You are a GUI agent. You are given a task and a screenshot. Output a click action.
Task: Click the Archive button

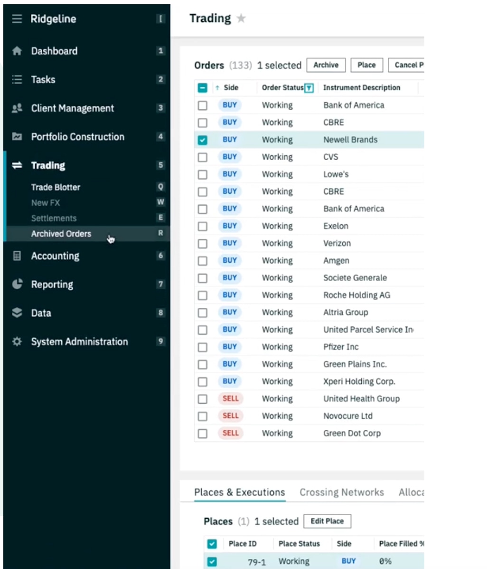coord(326,65)
